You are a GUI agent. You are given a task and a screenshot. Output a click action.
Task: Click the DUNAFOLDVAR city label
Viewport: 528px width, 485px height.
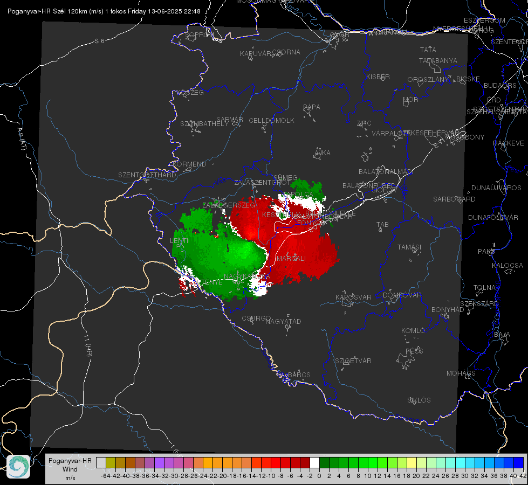[x=493, y=217]
